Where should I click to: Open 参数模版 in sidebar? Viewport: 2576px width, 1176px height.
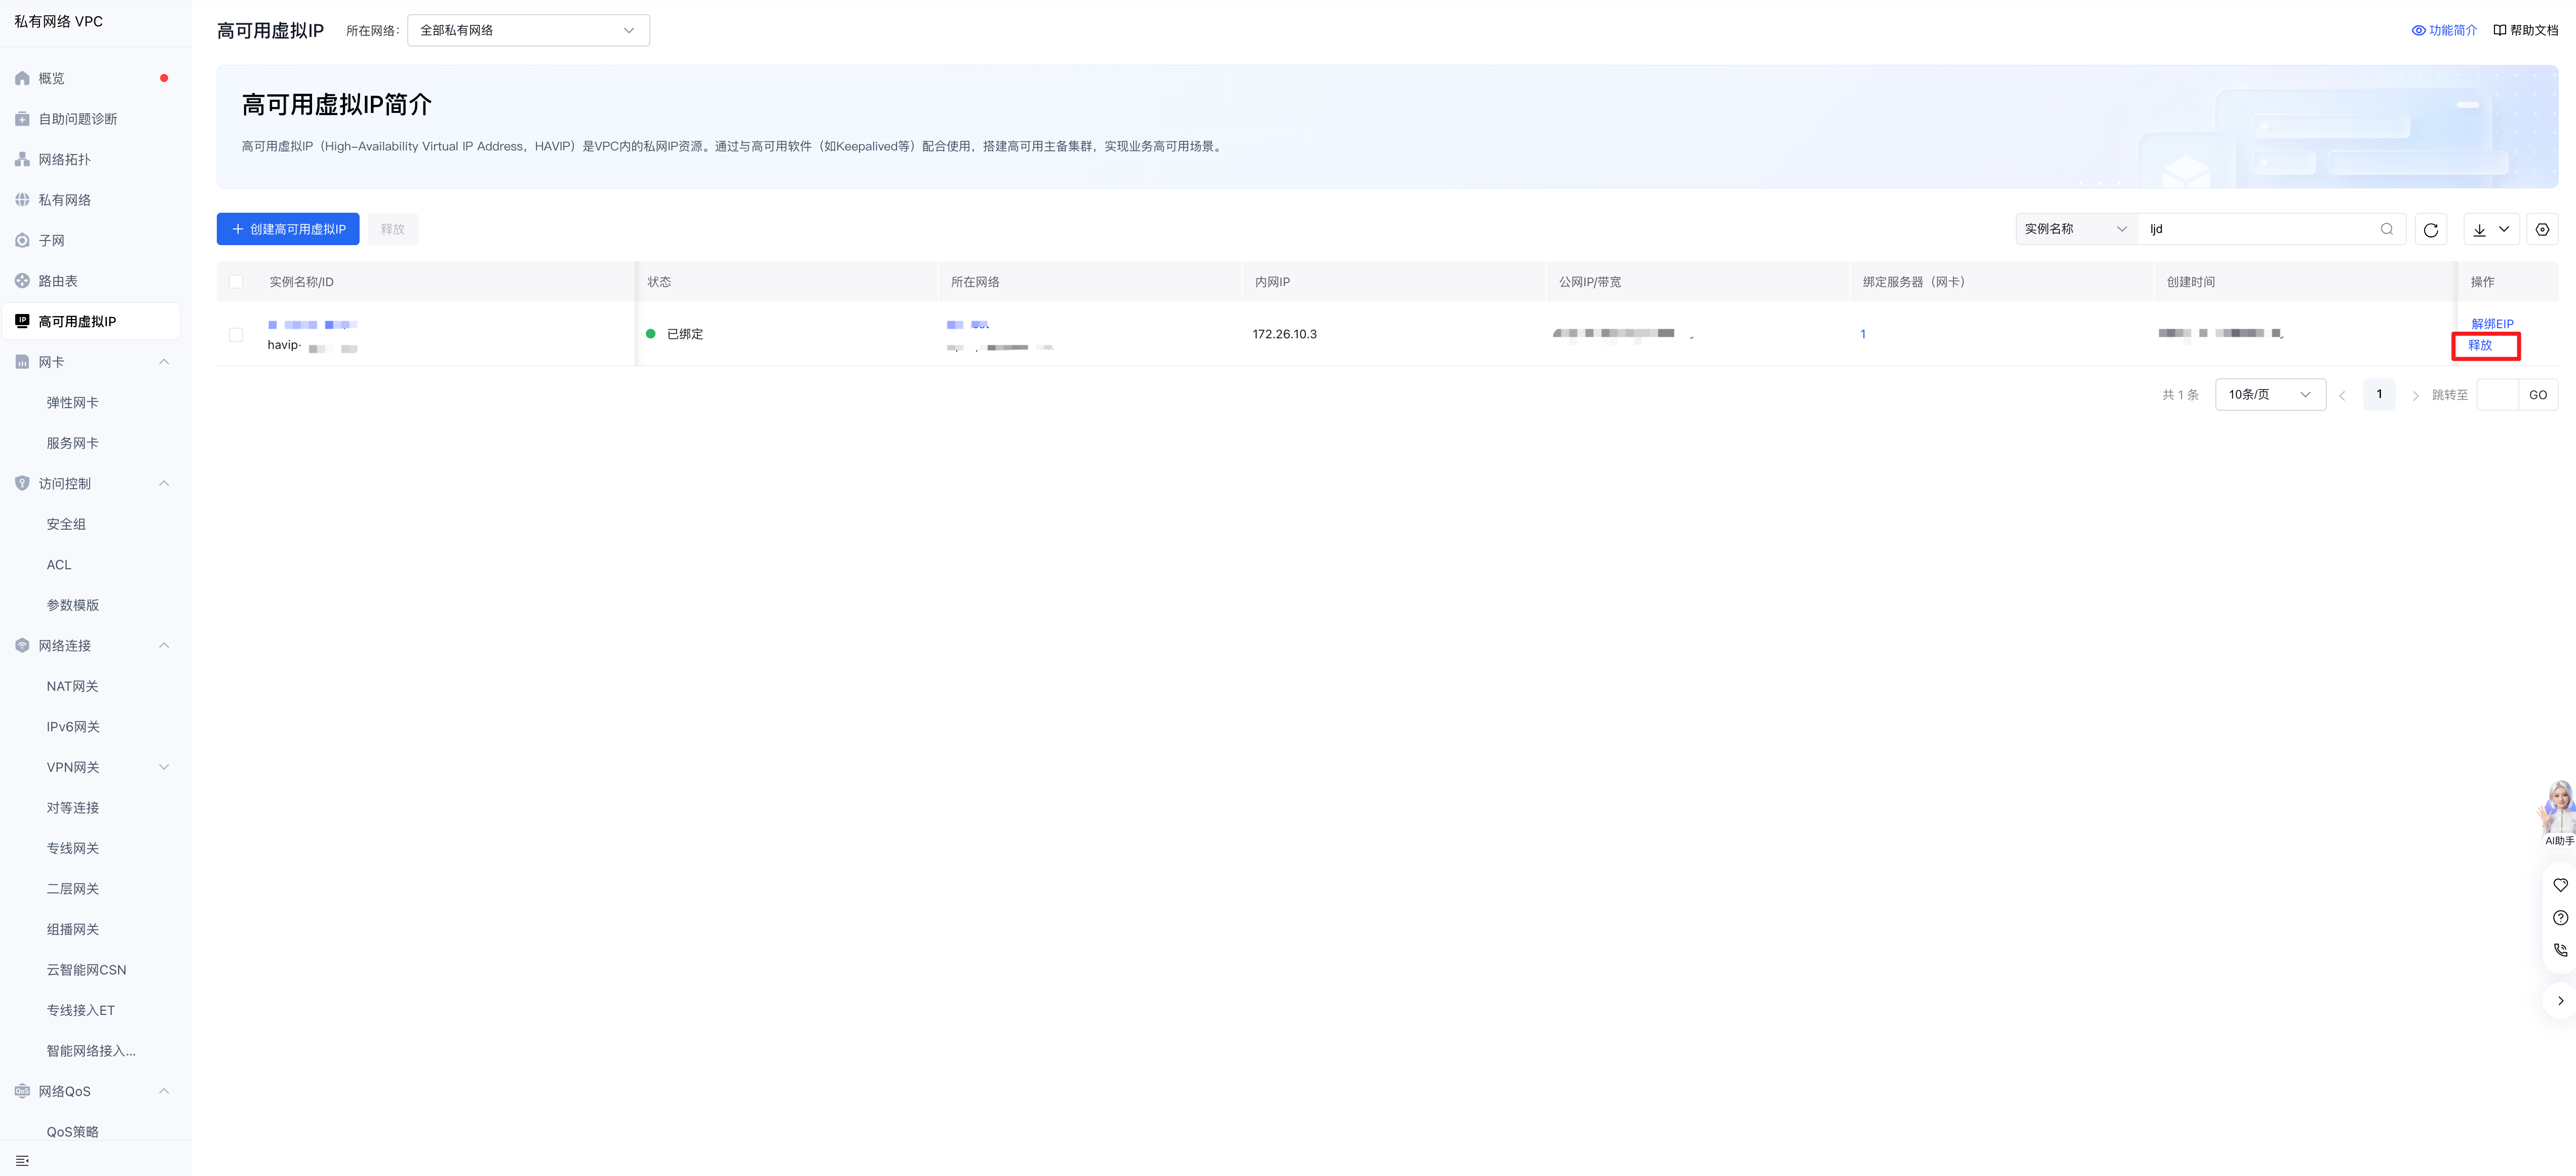pyautogui.click(x=72, y=605)
